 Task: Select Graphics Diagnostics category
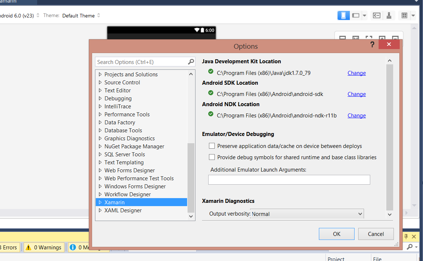130,138
